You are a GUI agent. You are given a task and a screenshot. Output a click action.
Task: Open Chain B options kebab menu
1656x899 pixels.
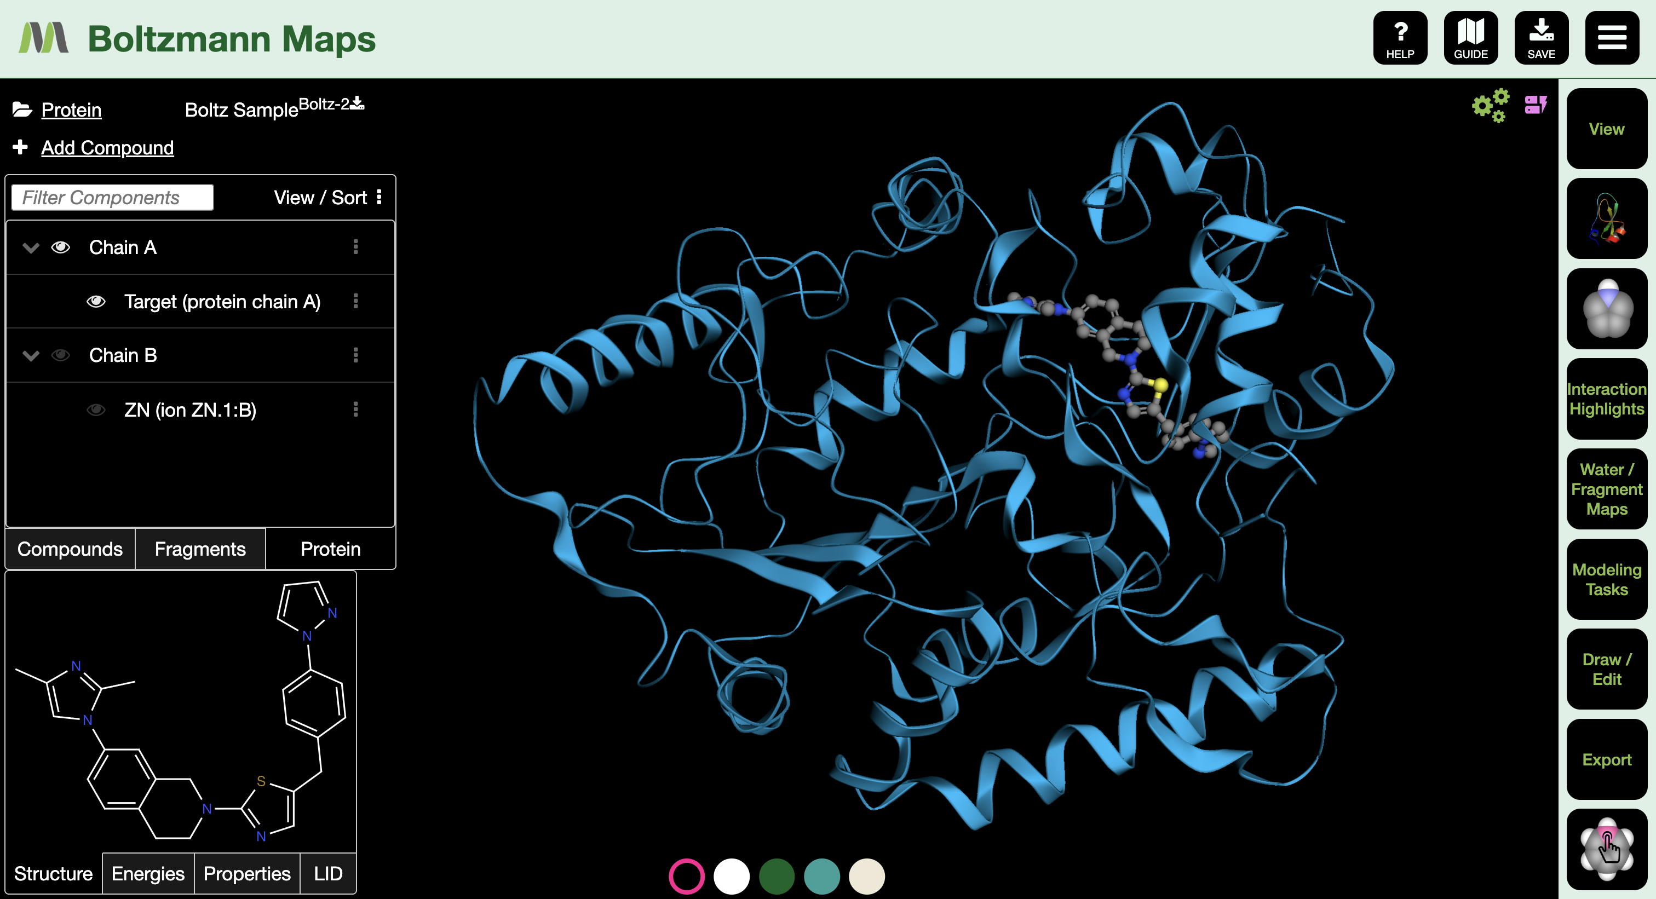coord(355,355)
